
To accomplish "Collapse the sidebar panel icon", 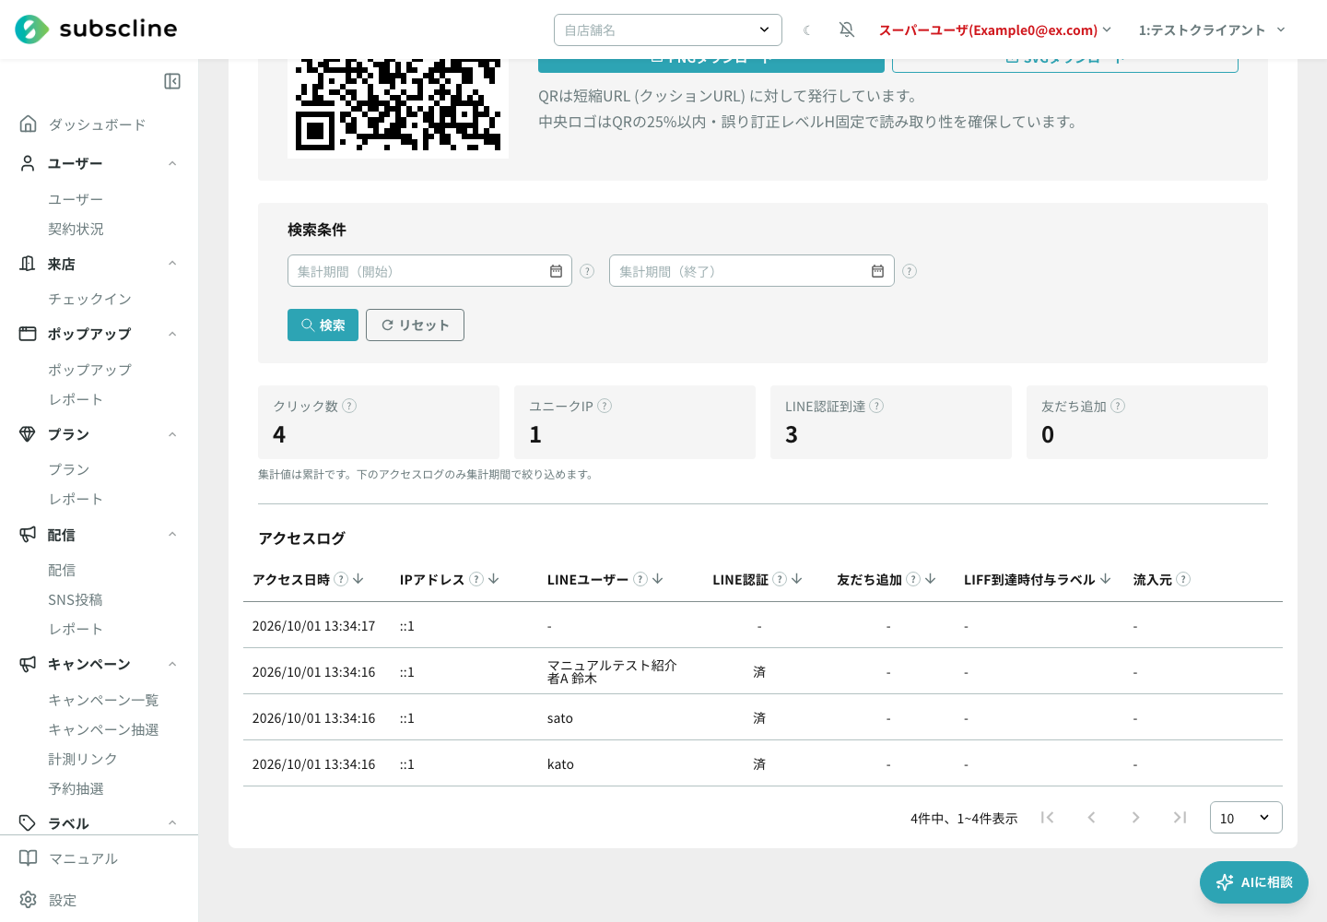I will (x=172, y=81).
